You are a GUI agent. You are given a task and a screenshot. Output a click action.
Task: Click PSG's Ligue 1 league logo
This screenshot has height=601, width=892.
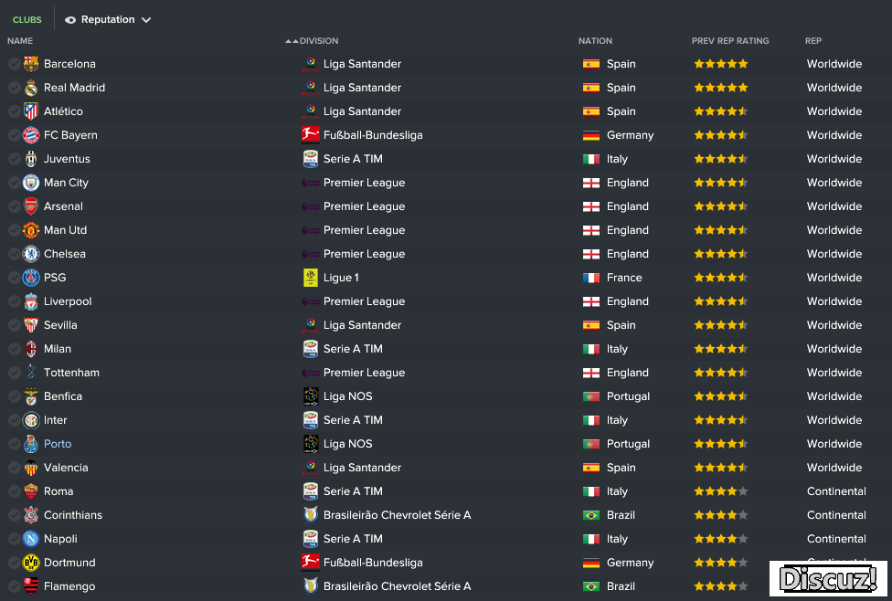311,278
